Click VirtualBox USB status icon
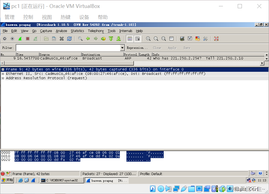The height and width of the screenshot is (194, 269). tap(184, 189)
